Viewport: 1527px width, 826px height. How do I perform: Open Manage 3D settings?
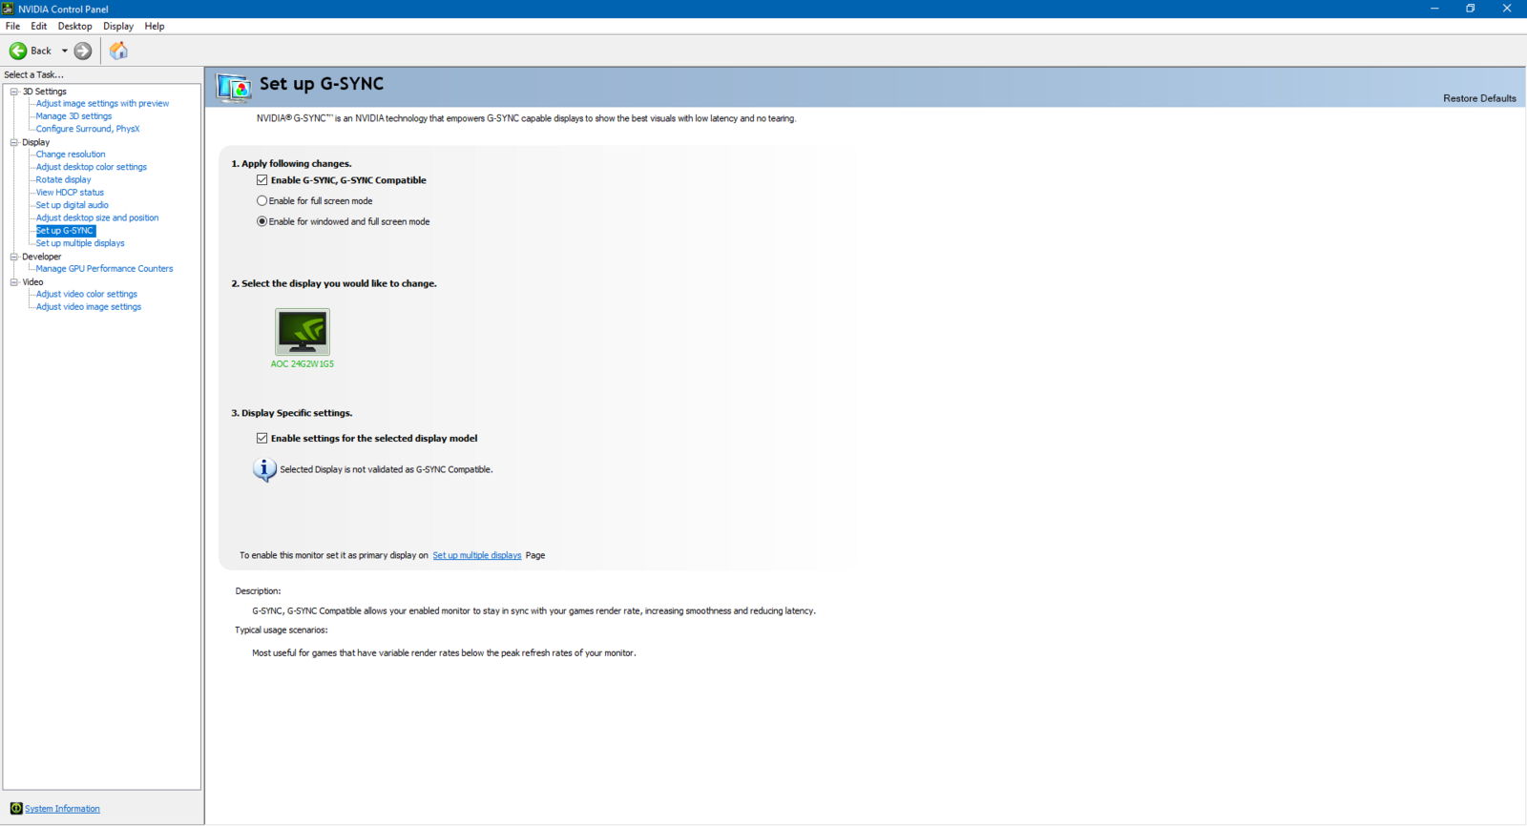click(73, 116)
